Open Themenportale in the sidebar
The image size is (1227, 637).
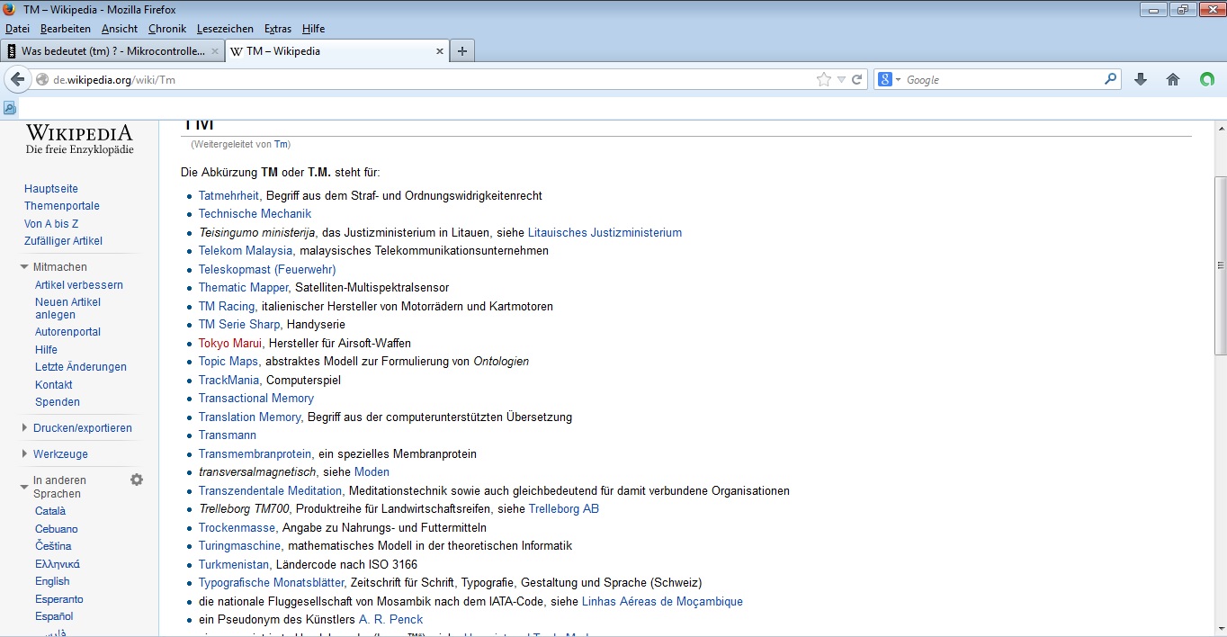click(x=62, y=206)
